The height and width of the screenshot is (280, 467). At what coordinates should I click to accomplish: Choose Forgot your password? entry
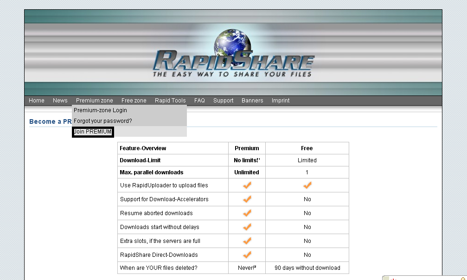click(x=129, y=121)
